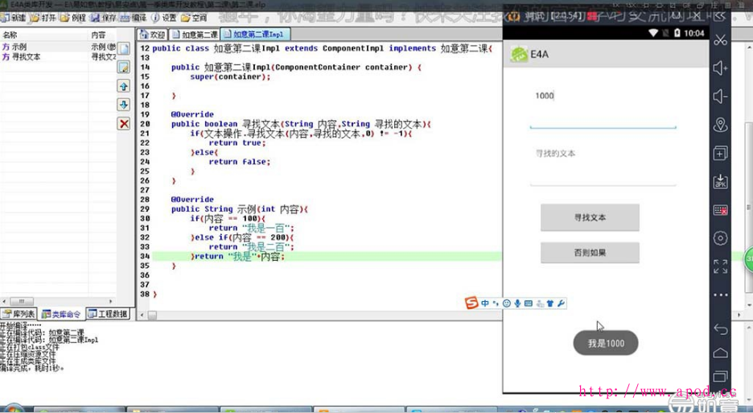Click the edit command pencil icon
Image resolution: width=753 pixels, height=413 pixels.
pyautogui.click(x=124, y=68)
